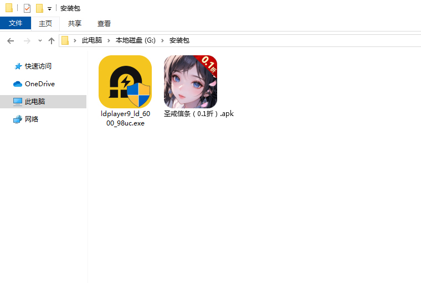
Task: Click the folder icon in the address bar
Action: point(65,40)
